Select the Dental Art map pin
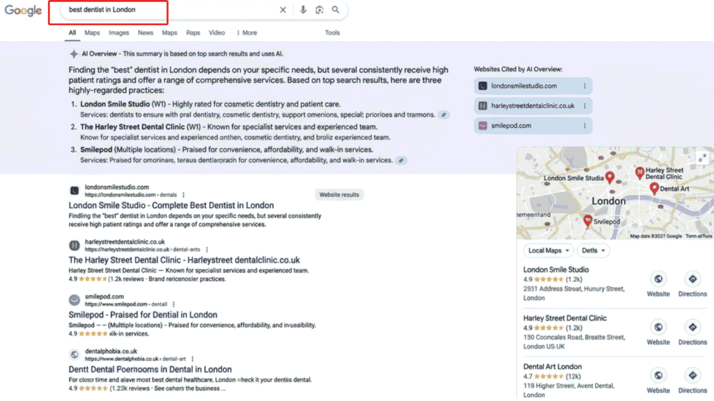This screenshot has height=401, width=714. (654, 189)
